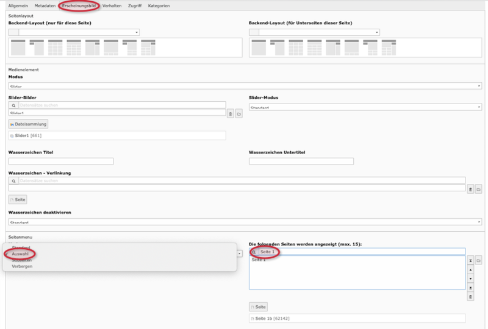
Task: Open file browser folder icon for Slider-Bilder
Action: pos(239,114)
